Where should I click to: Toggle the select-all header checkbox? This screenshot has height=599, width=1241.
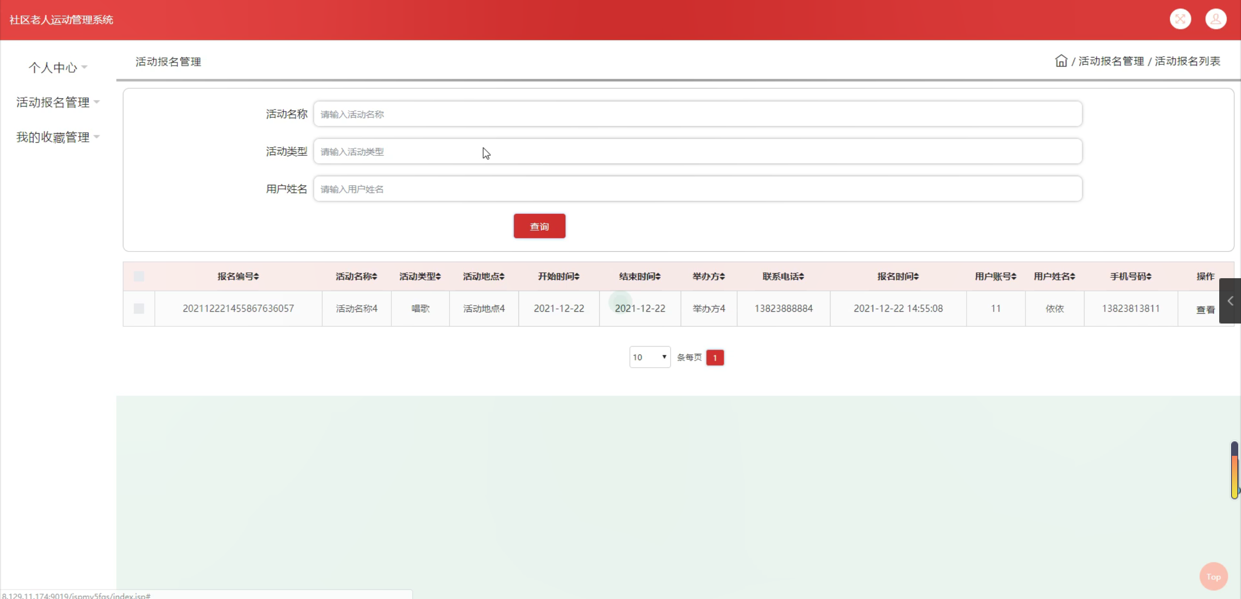click(139, 277)
